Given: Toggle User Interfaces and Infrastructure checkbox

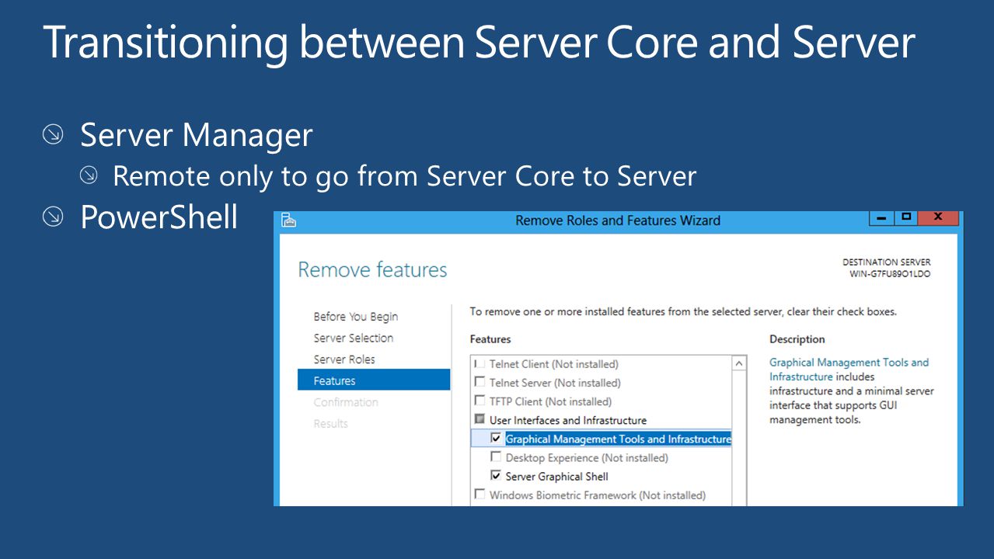Looking at the screenshot, I should pyautogui.click(x=480, y=419).
